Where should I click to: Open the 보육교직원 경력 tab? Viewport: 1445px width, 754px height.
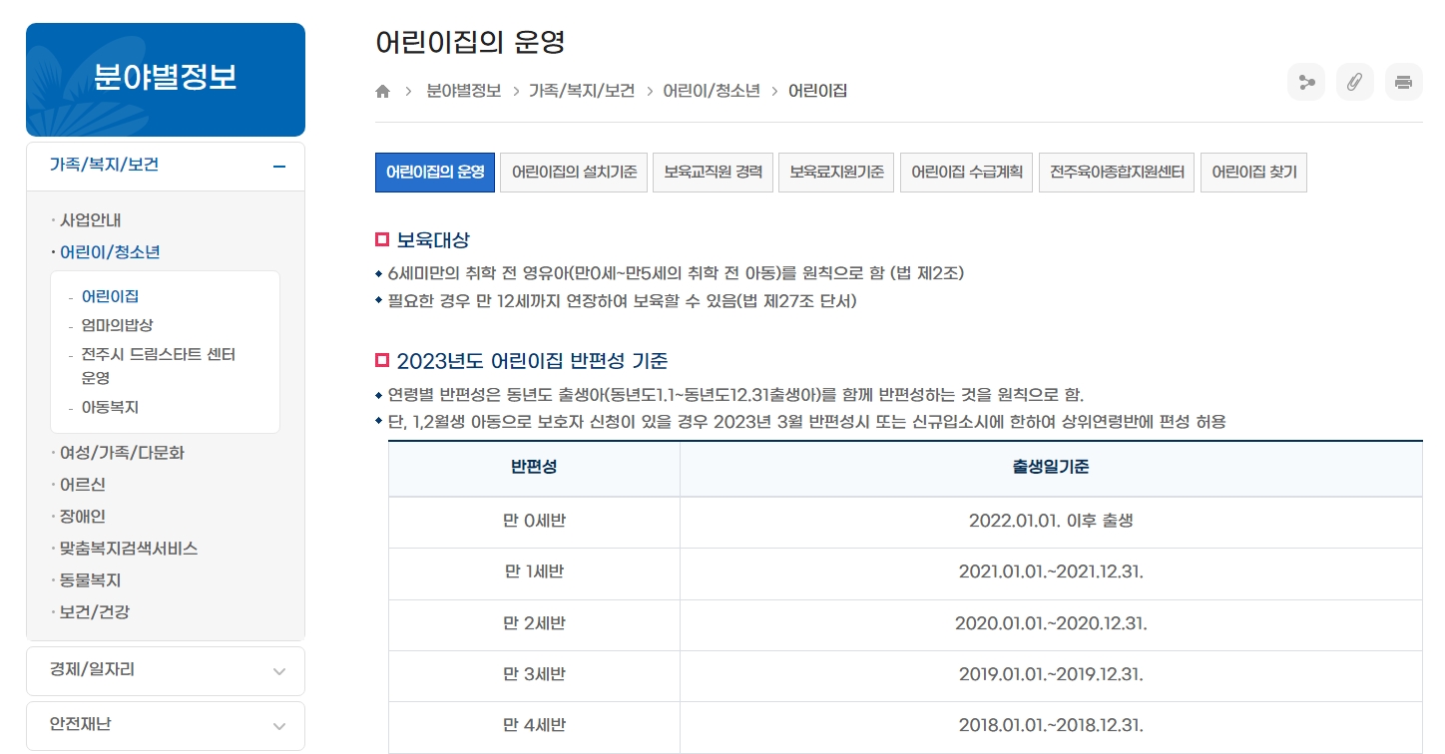[x=713, y=172]
